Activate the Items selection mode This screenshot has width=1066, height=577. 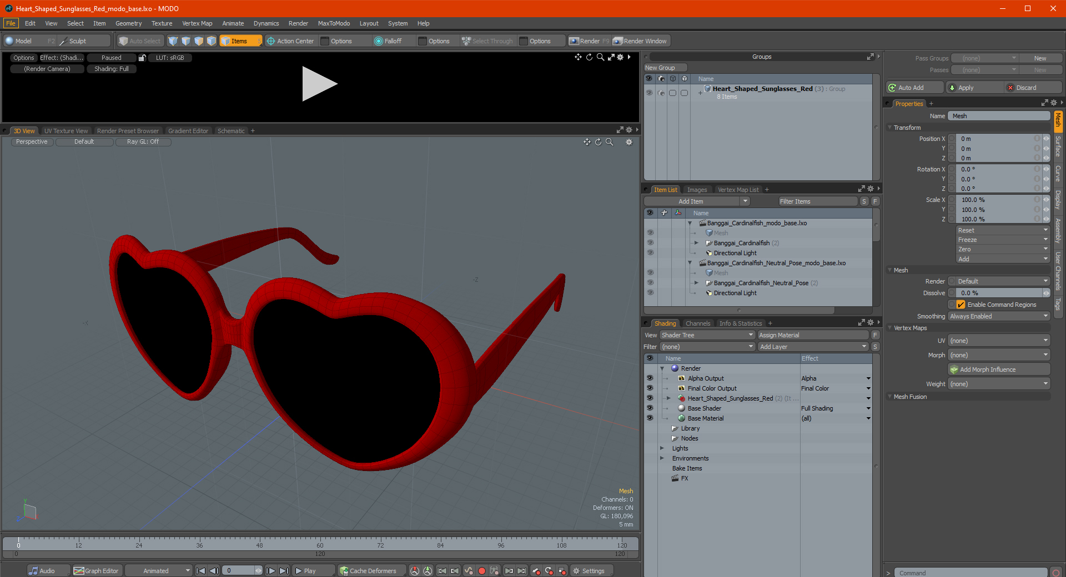pos(240,41)
